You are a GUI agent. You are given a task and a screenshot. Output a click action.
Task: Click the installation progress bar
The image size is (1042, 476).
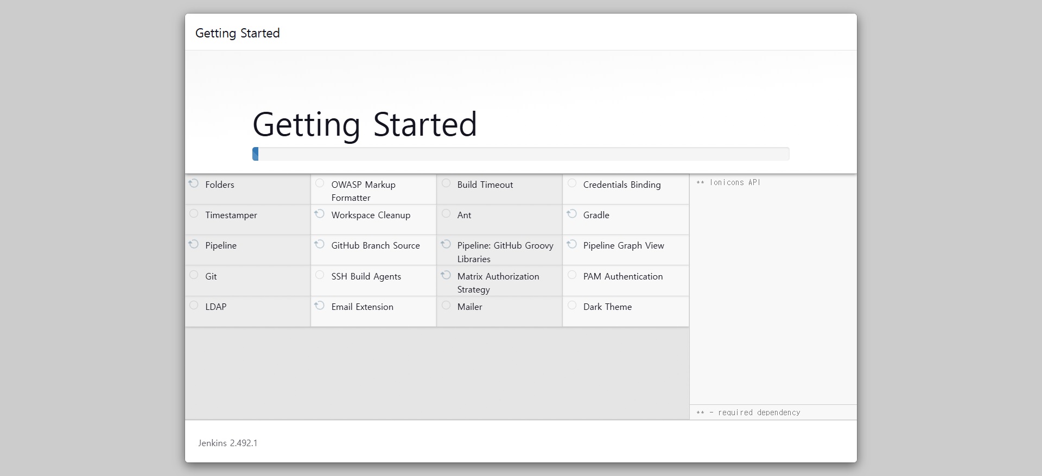[x=521, y=154]
